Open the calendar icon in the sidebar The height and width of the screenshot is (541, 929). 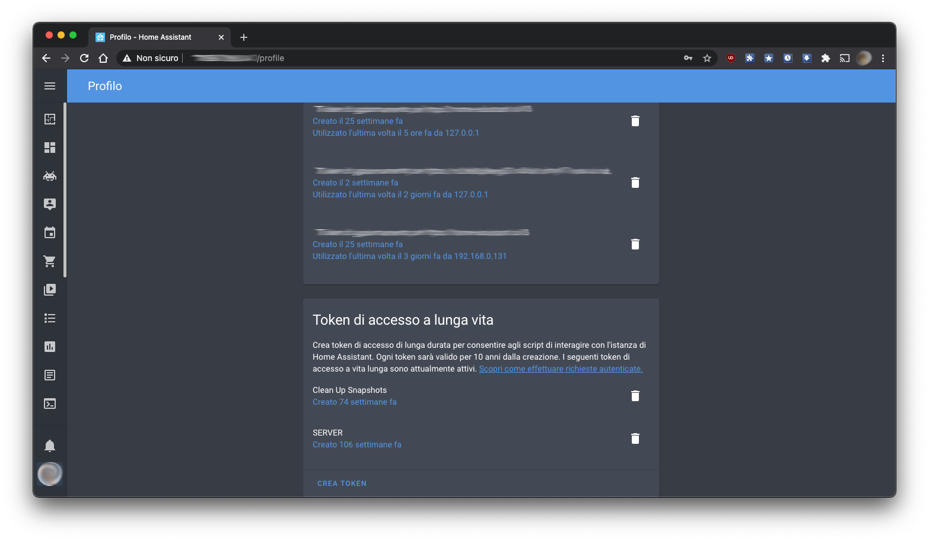point(50,232)
